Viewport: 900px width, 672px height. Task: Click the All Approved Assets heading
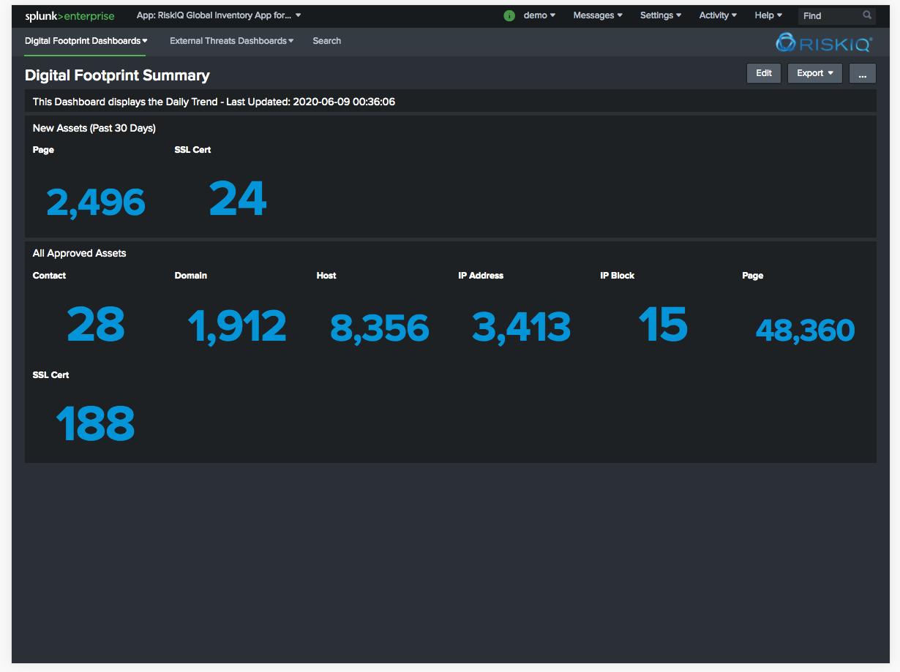pyautogui.click(x=80, y=253)
